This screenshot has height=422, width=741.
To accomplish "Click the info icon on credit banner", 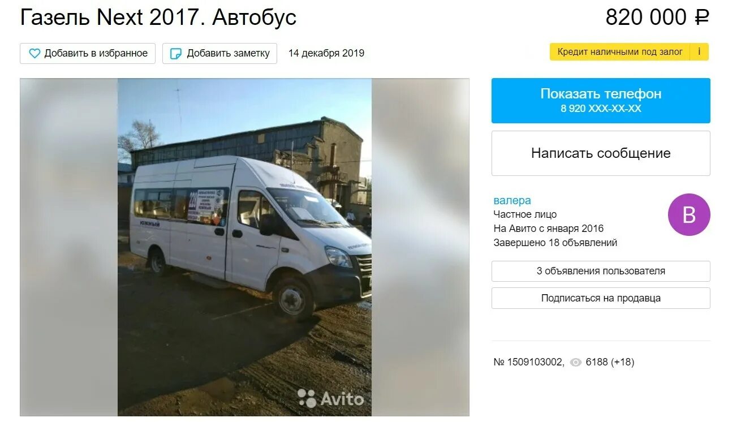I will [x=699, y=51].
